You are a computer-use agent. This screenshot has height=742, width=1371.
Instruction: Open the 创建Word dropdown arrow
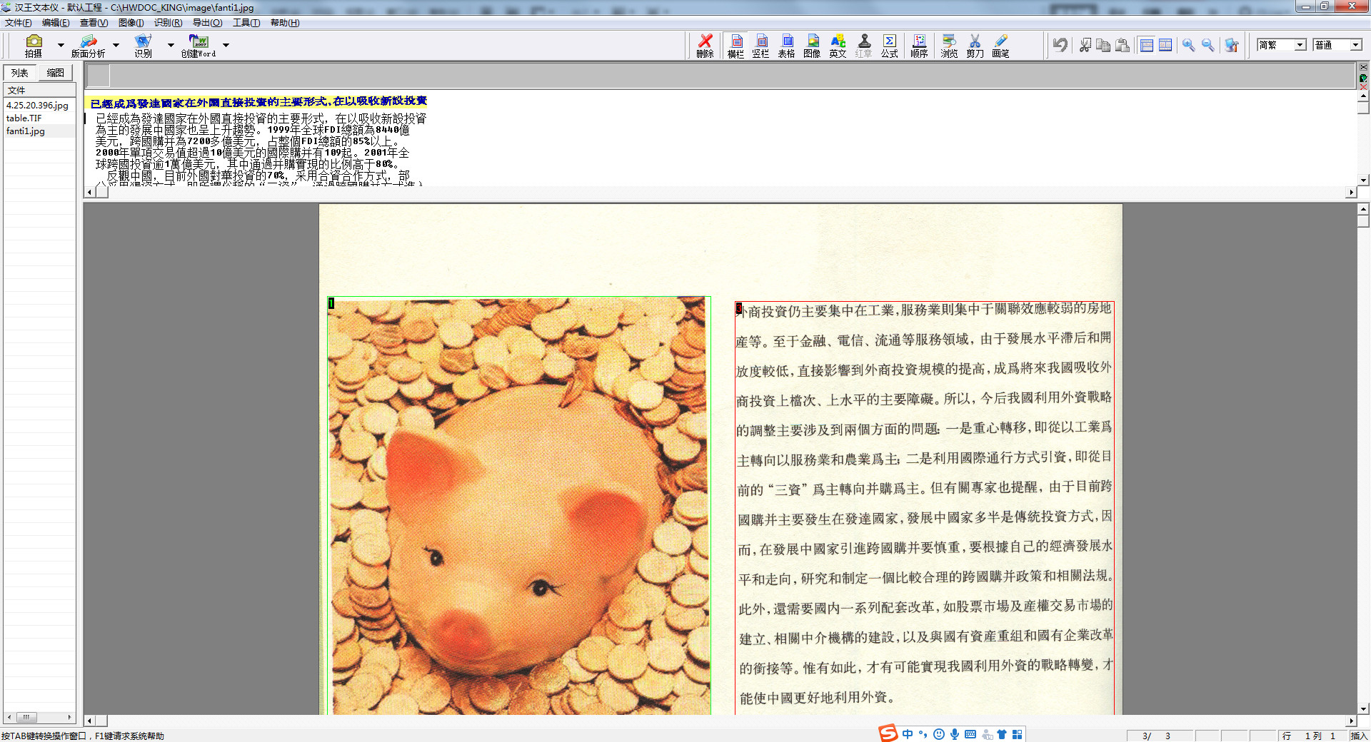(226, 45)
